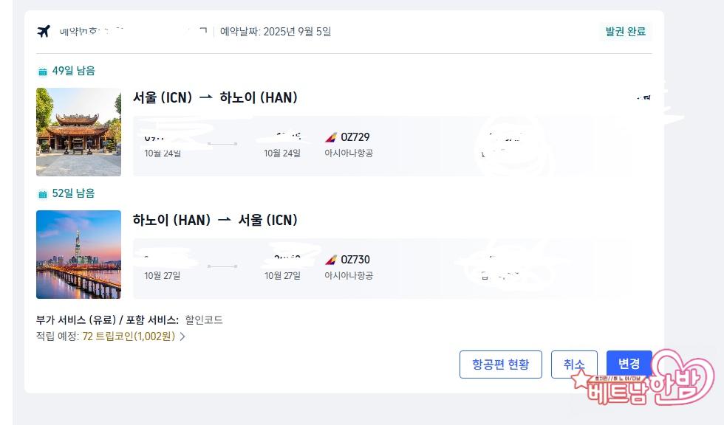Click calendar icon next to 49일 남음

tap(43, 72)
